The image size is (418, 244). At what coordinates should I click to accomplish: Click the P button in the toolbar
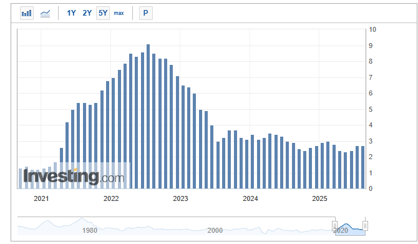[x=146, y=13]
